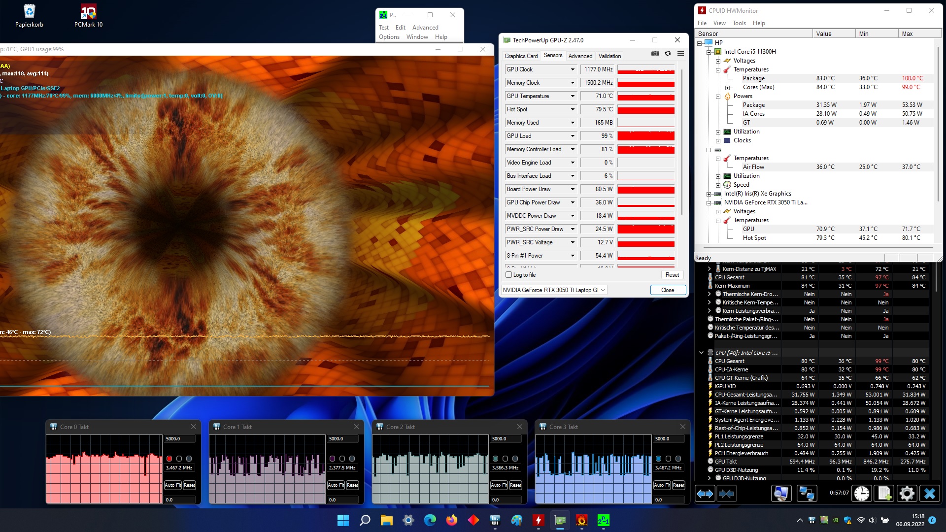
Task: Click HWiNFO log file icon
Action: click(884, 493)
